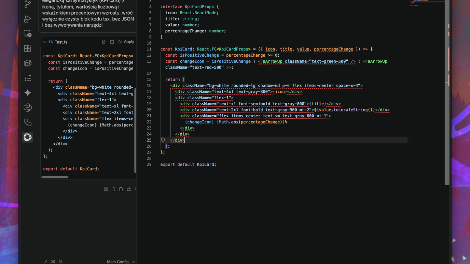This screenshot has height=264, width=470.
Task: Open the Source Control view
Action: coord(28,4)
